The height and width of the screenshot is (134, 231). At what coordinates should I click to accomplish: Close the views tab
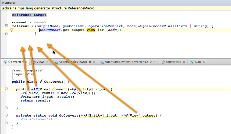pyautogui.click(x=47, y=62)
